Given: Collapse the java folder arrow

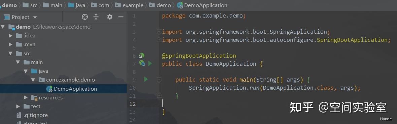Looking at the screenshot, I should tap(26, 71).
